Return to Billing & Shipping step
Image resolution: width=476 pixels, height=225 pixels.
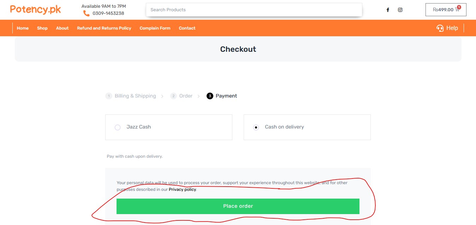(x=135, y=96)
